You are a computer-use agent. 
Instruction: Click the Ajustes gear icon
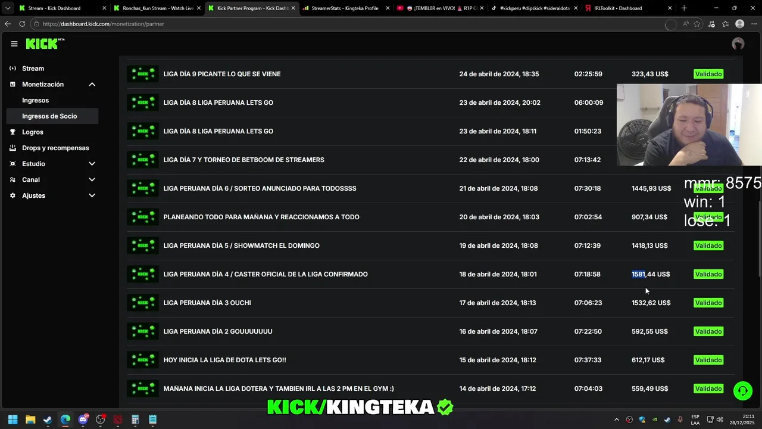(13, 195)
